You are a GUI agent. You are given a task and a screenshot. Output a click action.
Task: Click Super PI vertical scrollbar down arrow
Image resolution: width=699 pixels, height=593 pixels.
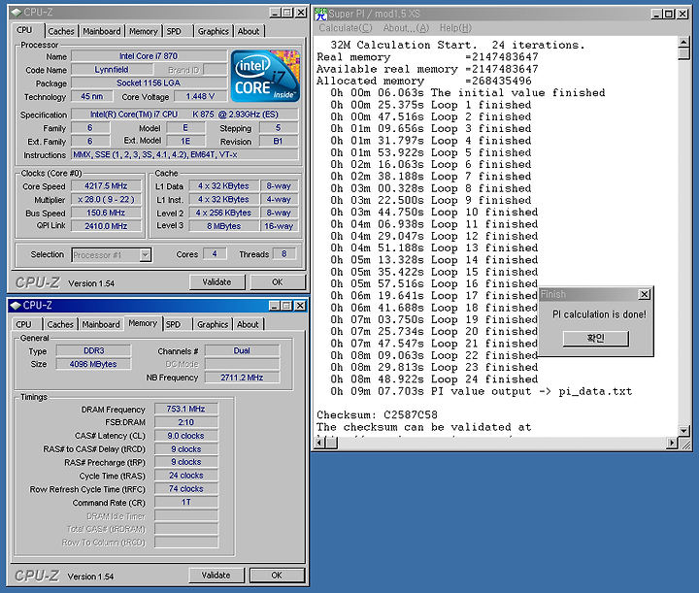683,430
